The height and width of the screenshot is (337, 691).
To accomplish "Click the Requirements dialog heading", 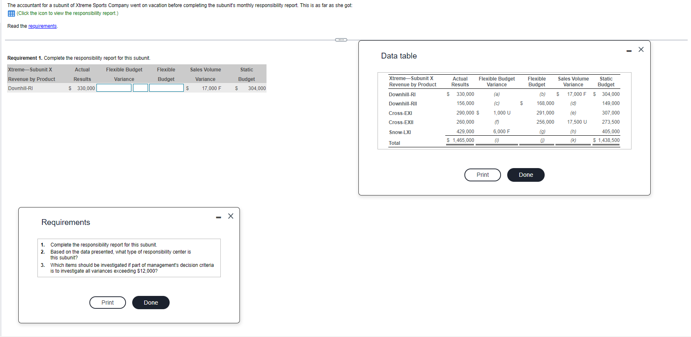I will click(66, 222).
